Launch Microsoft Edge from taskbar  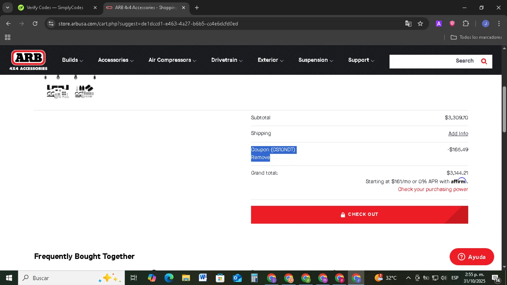tap(169, 278)
